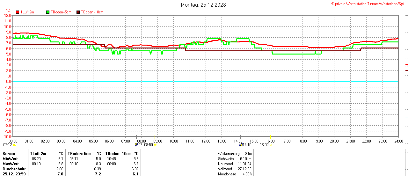Select the TBoden+5cm legend label
This screenshot has height=176, width=408.
click(61, 12)
